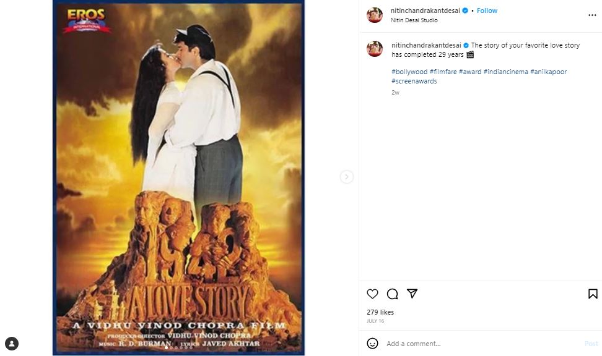Like the post with the heart icon

coord(372,294)
